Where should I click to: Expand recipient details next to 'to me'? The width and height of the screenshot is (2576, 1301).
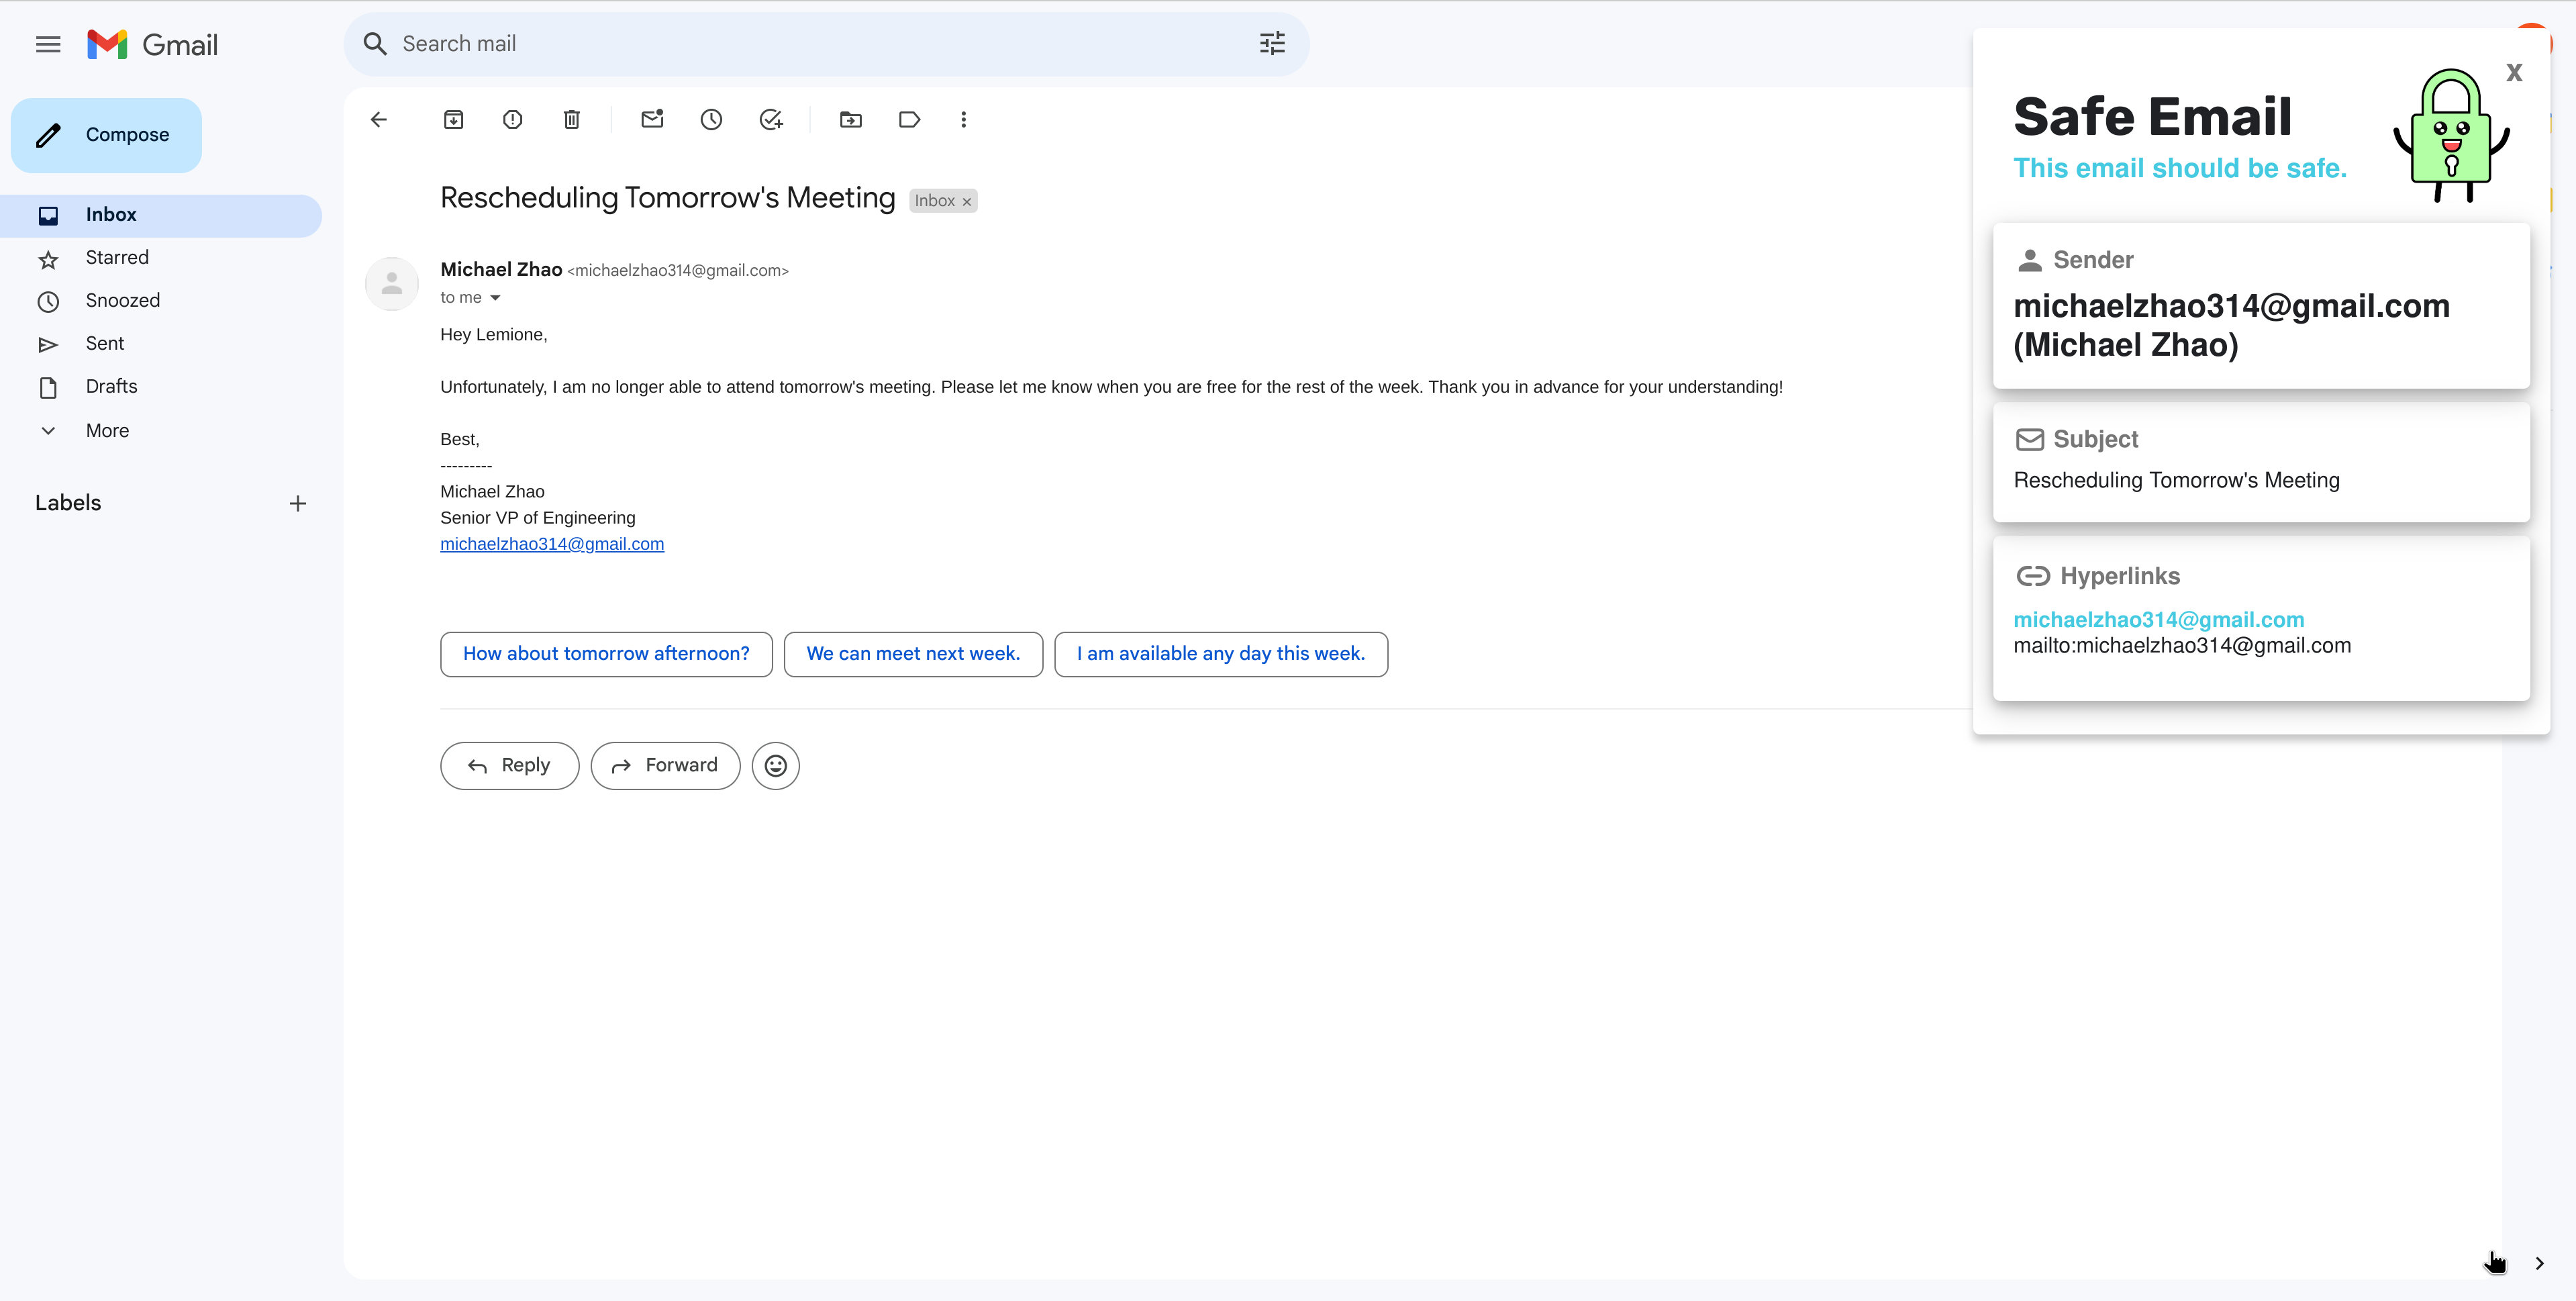(x=495, y=298)
